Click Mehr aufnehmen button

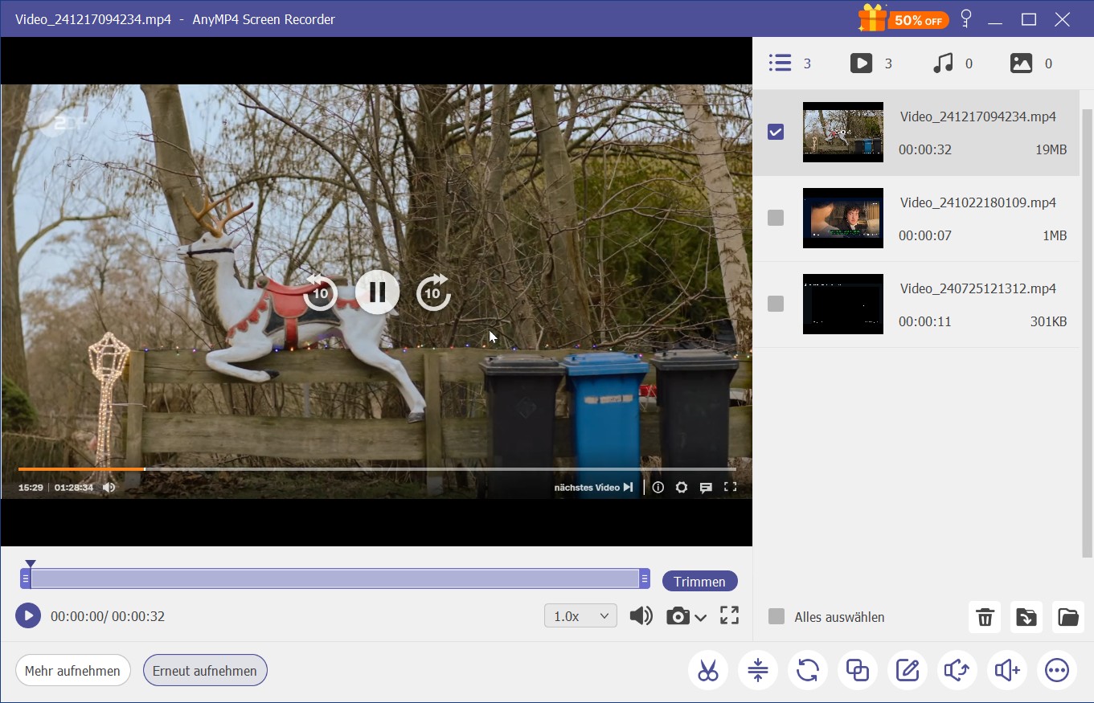tap(72, 671)
